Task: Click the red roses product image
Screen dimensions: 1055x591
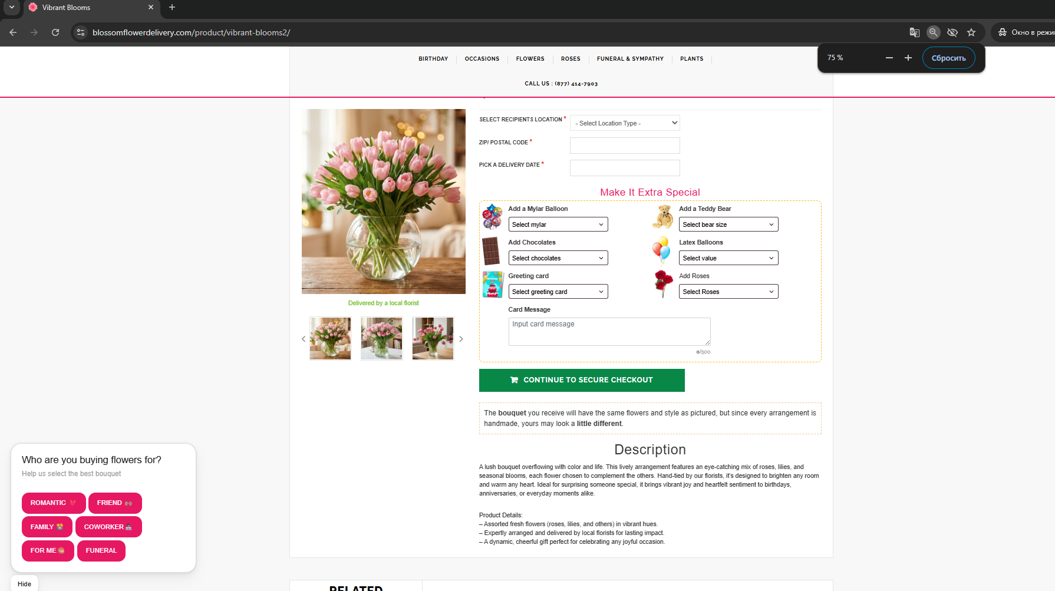Action: tap(664, 284)
